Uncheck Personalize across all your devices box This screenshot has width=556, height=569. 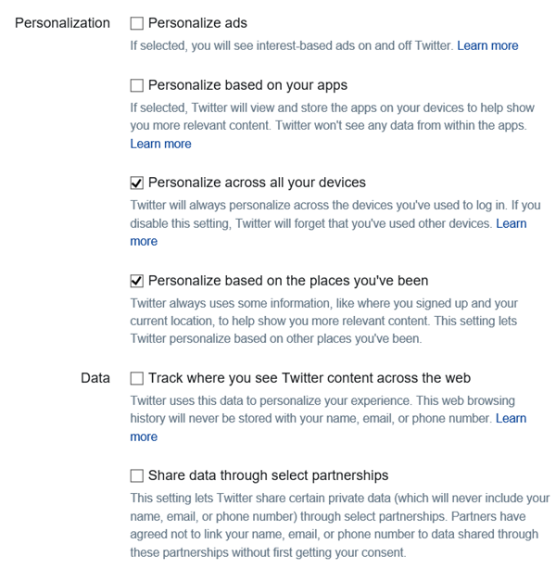click(x=137, y=183)
